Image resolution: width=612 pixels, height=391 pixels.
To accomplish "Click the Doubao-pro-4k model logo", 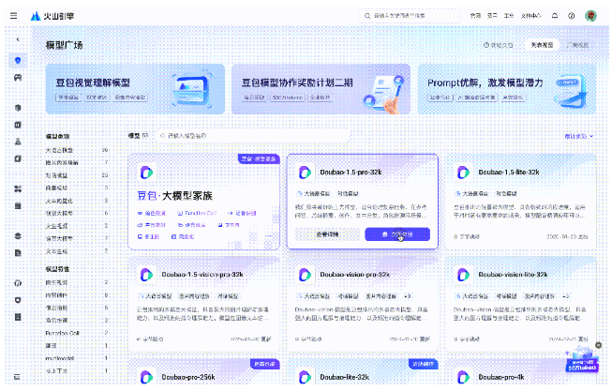I will [463, 377].
